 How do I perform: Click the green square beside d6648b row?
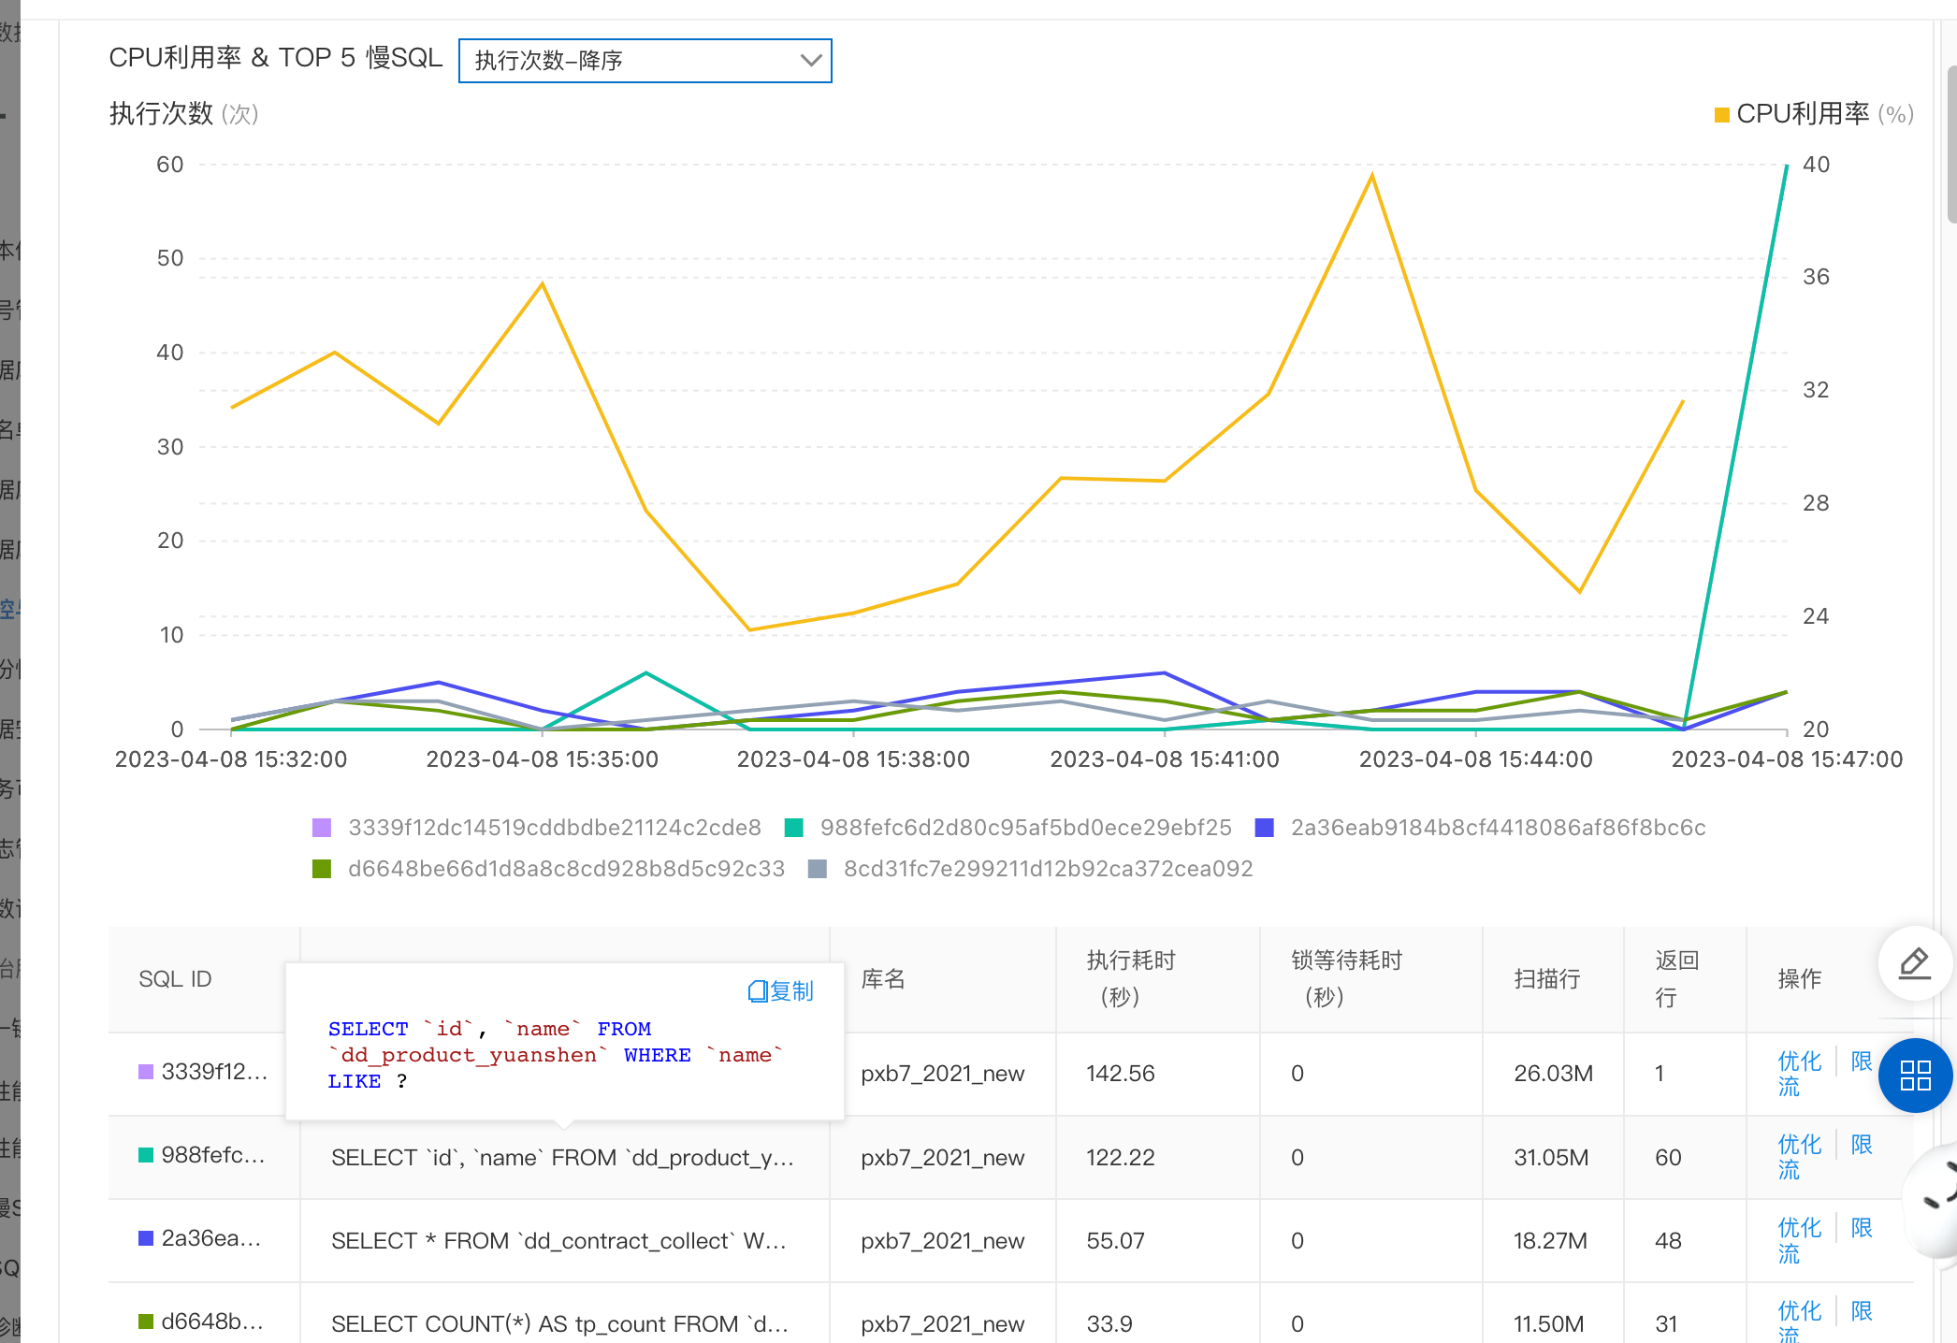(x=146, y=1321)
